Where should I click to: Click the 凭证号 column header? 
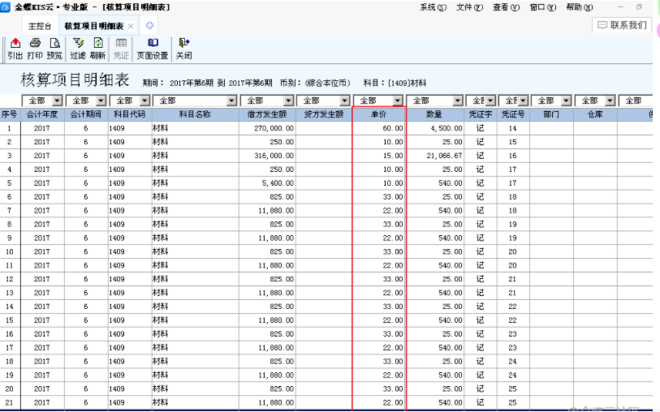click(513, 114)
